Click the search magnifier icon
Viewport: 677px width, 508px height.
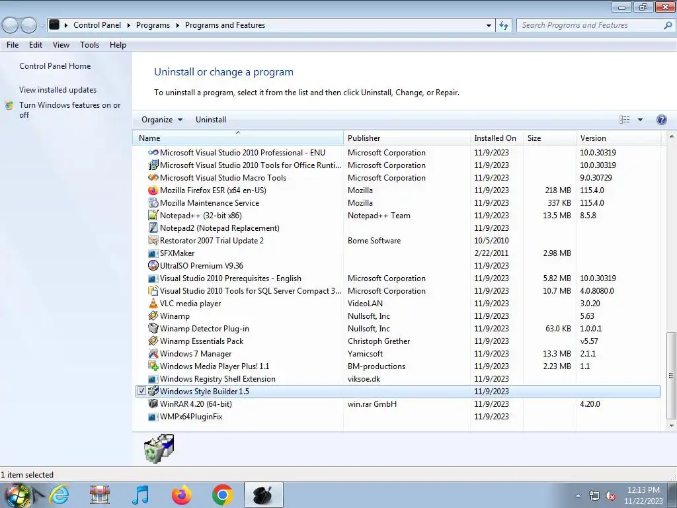point(668,25)
